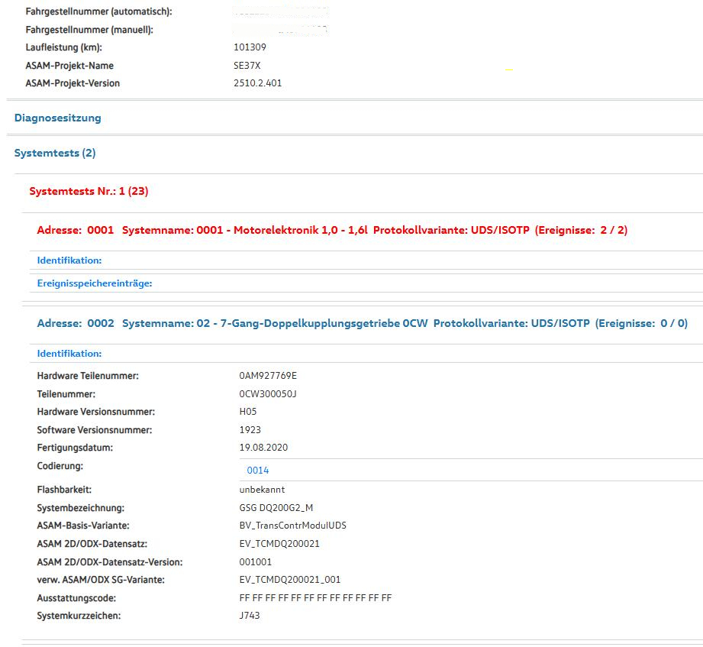Screen dimensions: 703x647
Task: Select ASAM-Projekt-Version 2510.2.401
Action: pyautogui.click(x=257, y=83)
